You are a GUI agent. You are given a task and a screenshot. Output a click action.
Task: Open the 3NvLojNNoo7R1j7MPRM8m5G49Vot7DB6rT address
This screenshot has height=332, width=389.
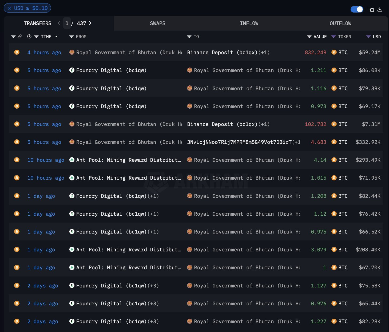point(239,142)
